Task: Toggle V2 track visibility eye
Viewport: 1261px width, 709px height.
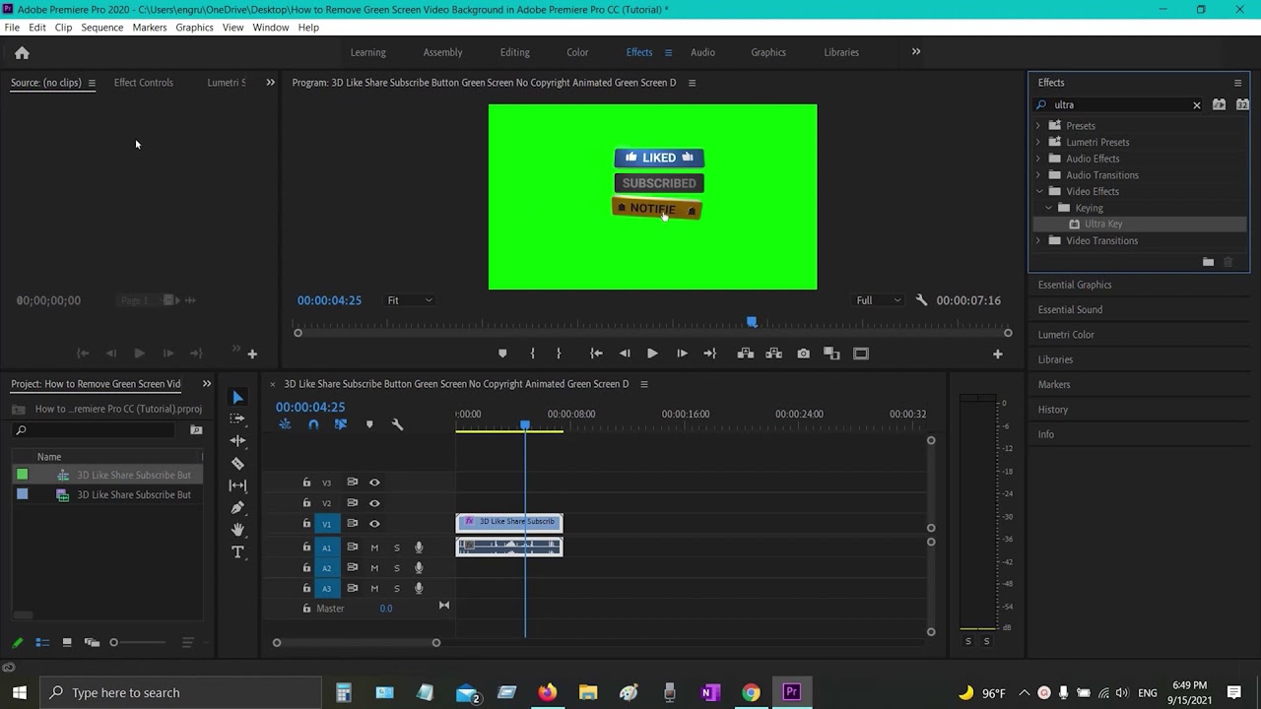Action: [x=374, y=503]
